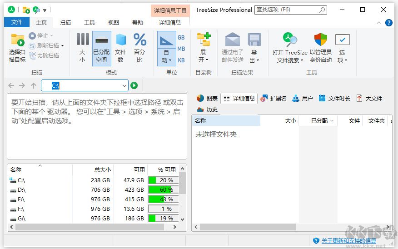Sort details by 文件夹 column

(x=375, y=120)
